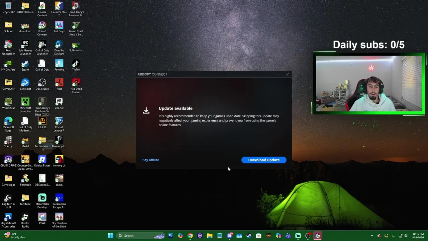Select the DDU v18.0.7.4 folder icon
The height and width of the screenshot is (241, 428).
tap(25, 8)
